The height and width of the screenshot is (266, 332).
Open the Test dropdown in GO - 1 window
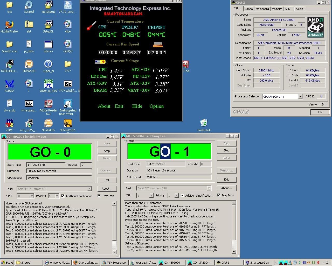[x=209, y=188]
